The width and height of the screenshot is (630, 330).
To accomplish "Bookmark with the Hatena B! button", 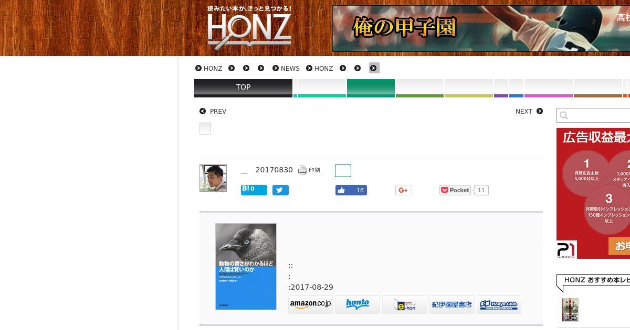I will tap(254, 190).
